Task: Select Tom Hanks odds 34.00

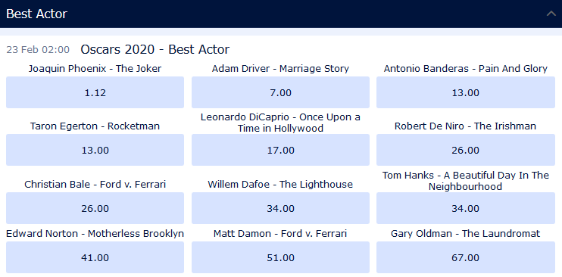Action: (x=466, y=208)
